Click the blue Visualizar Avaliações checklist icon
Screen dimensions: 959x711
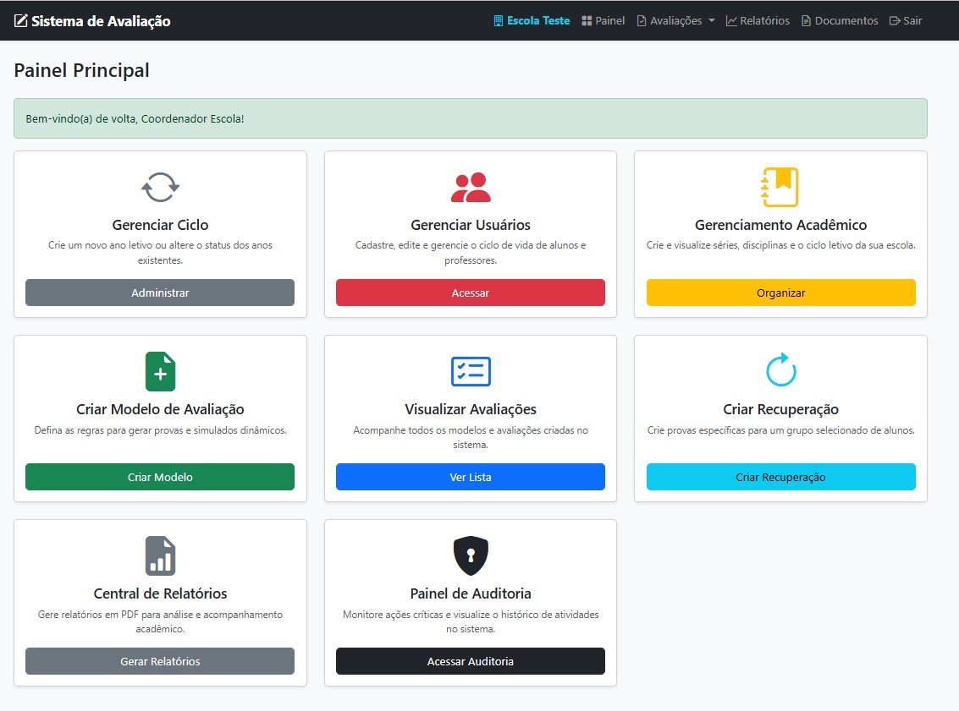(471, 371)
